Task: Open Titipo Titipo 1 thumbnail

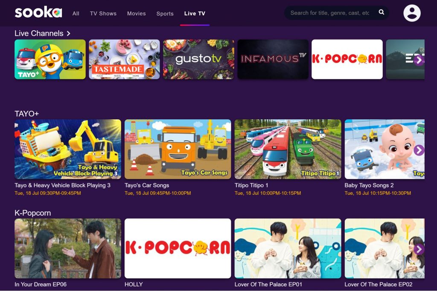Action: tap(288, 149)
